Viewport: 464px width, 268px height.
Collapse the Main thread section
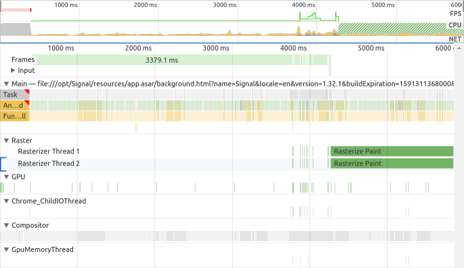pyautogui.click(x=6, y=84)
